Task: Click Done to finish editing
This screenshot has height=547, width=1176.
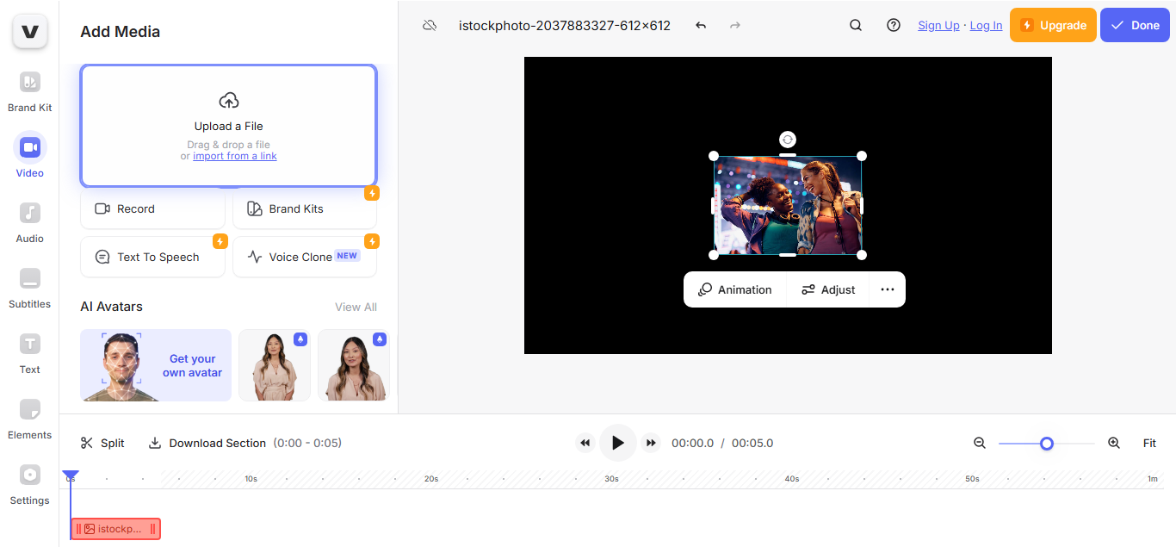Action: pyautogui.click(x=1135, y=25)
